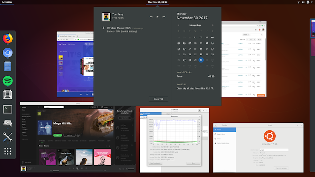Open the Terminal dock icon
Screen dimensions: 315x177
(8, 109)
